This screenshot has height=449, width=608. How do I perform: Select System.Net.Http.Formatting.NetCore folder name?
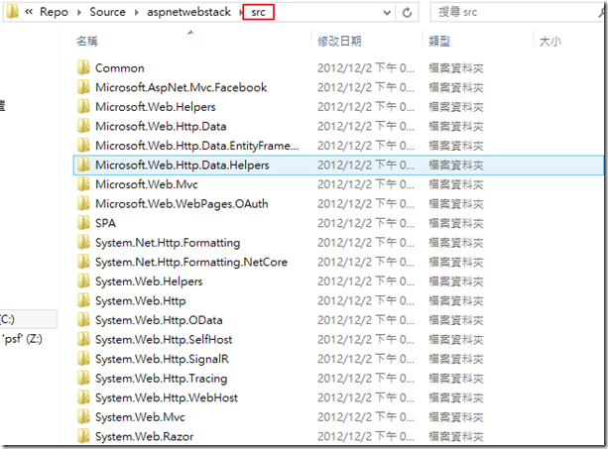191,263
